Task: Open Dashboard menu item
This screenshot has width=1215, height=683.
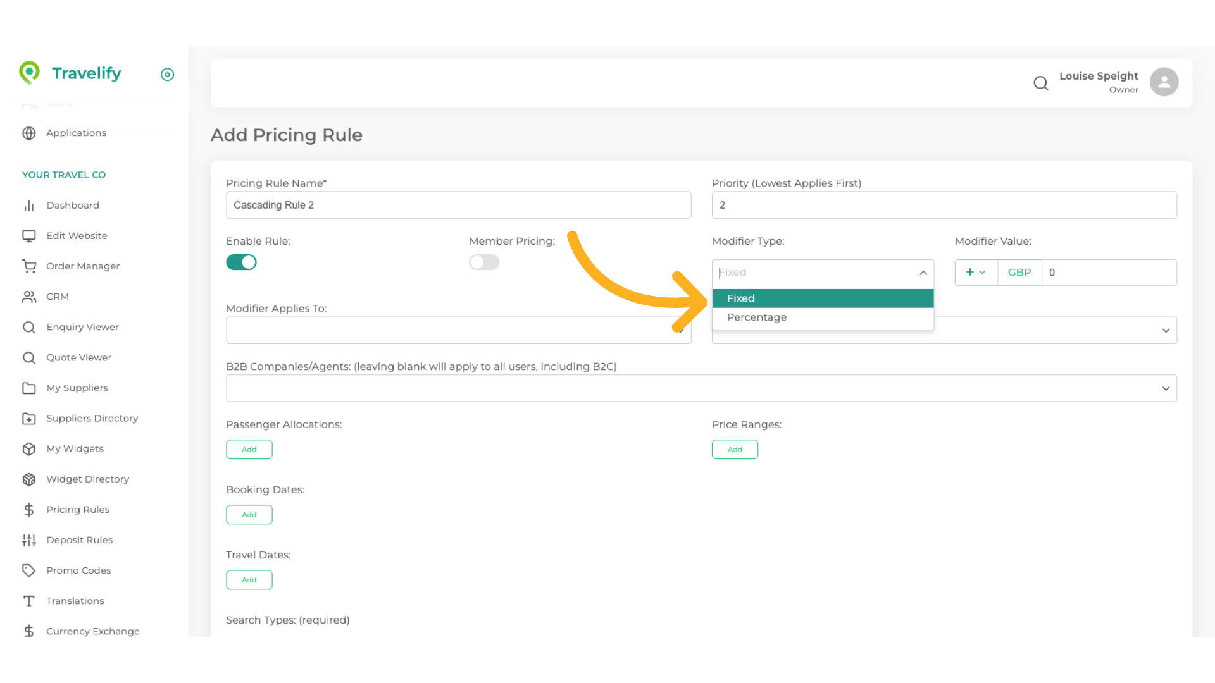Action: (72, 206)
